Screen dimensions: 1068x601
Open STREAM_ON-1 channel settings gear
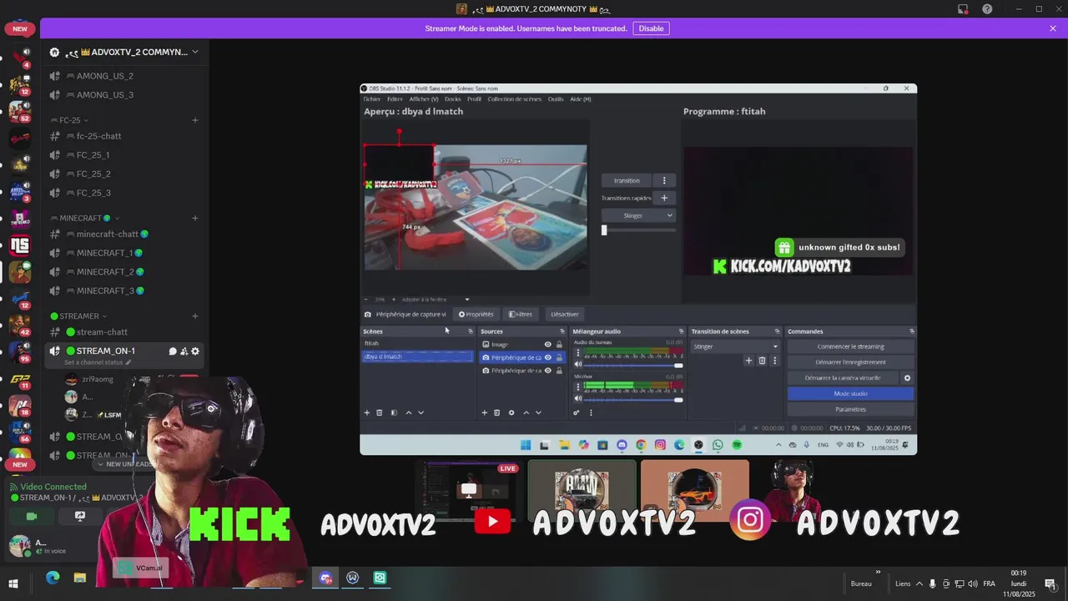pos(195,351)
